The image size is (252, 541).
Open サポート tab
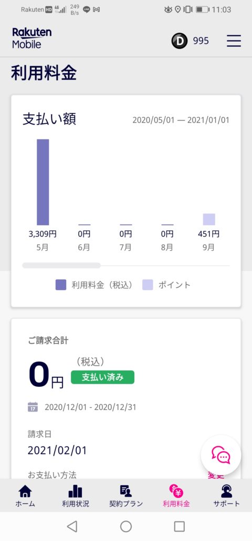(x=226, y=496)
